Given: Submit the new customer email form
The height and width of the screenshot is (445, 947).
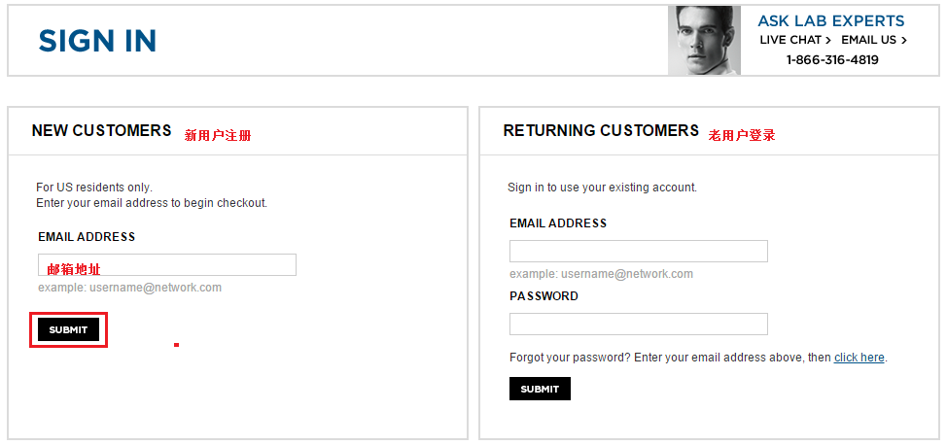Looking at the screenshot, I should (68, 329).
